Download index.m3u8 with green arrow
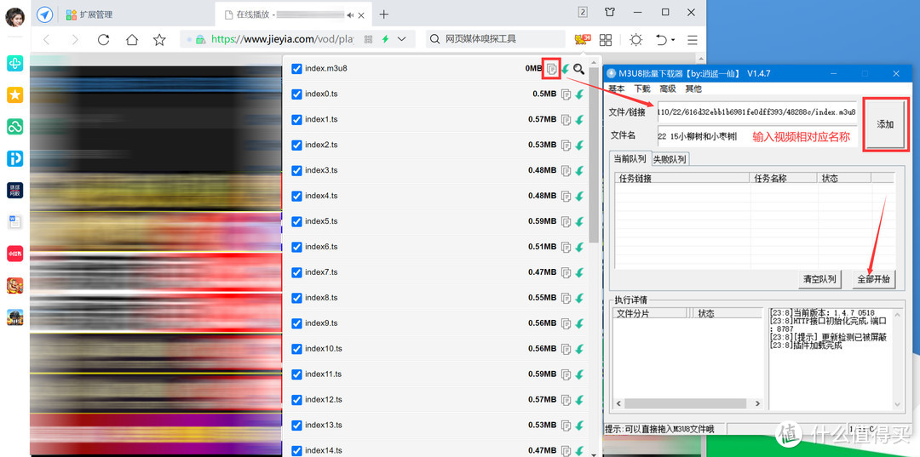Image resolution: width=920 pixels, height=457 pixels. pos(566,69)
